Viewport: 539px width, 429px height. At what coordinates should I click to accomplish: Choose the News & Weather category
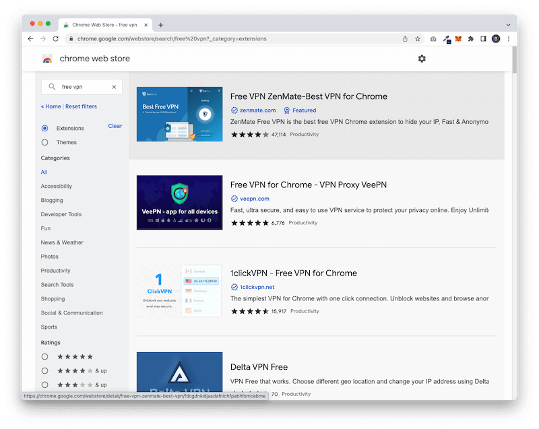pyautogui.click(x=62, y=242)
